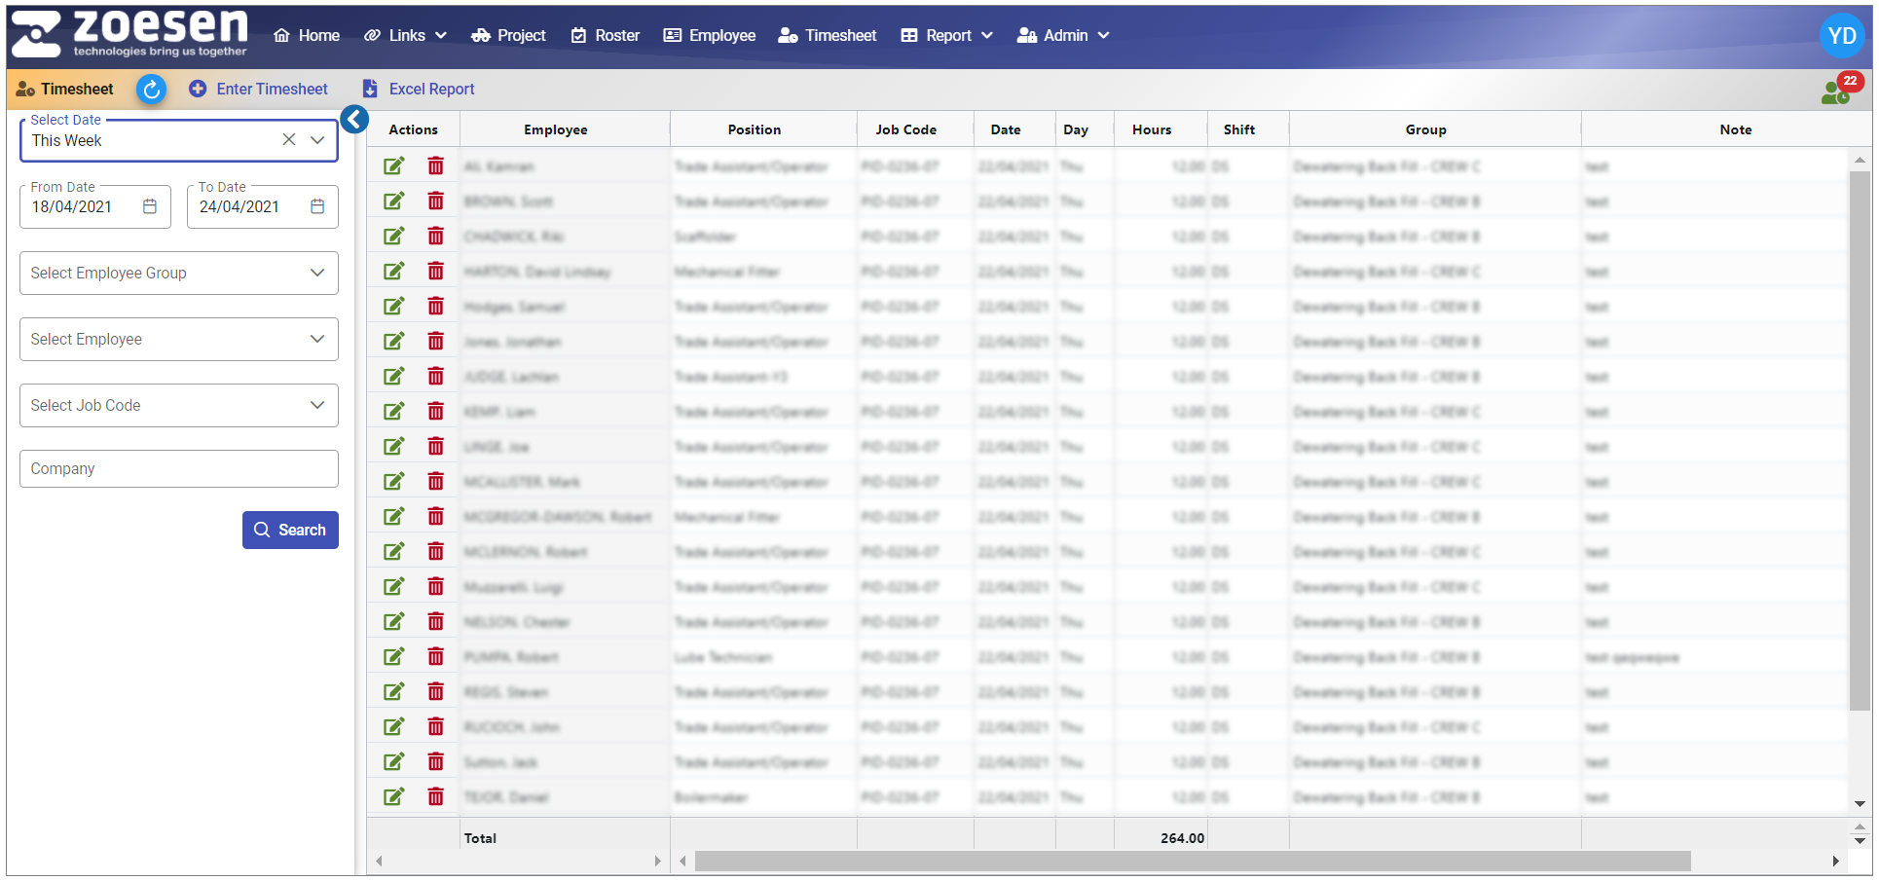The image size is (1879, 881).
Task: Open the Report menu
Action: 947,36
